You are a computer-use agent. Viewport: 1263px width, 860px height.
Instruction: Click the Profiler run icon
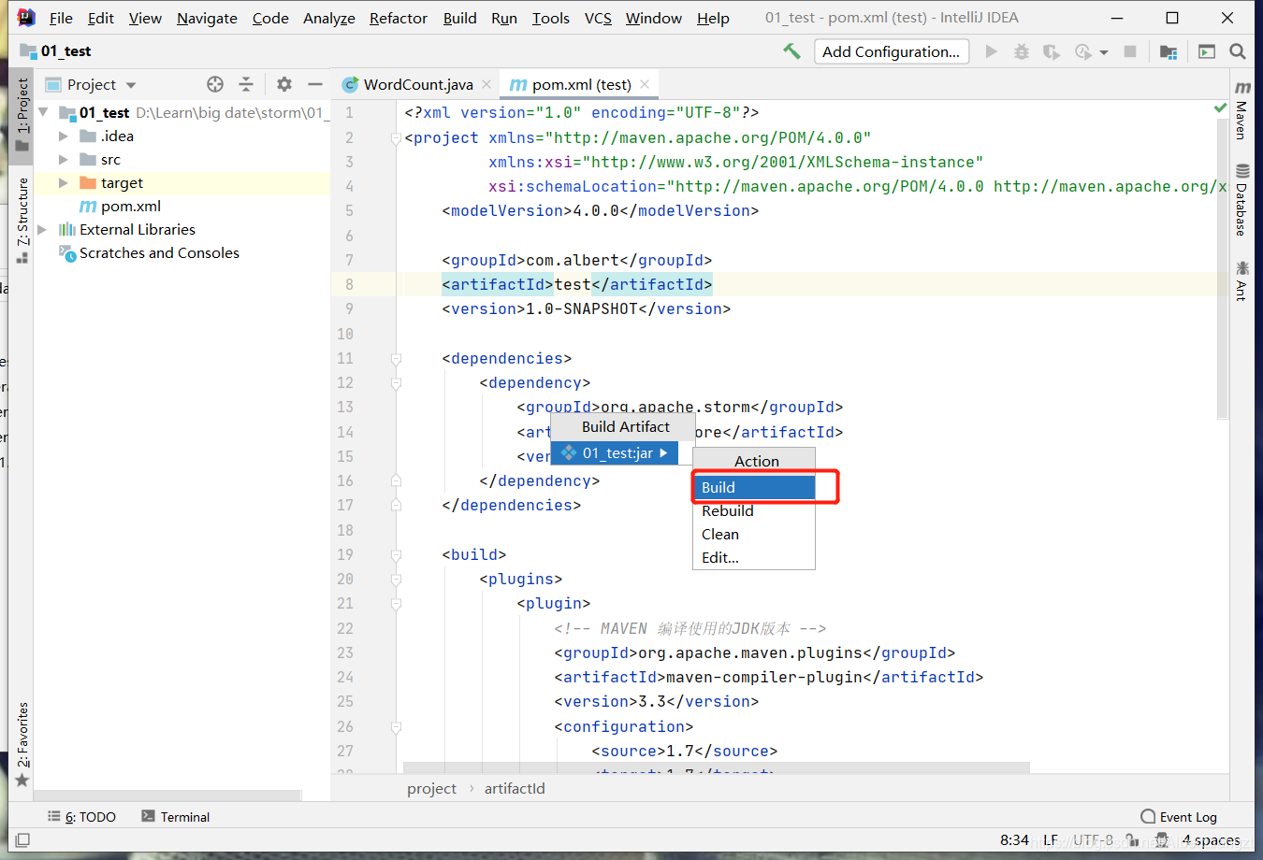click(1083, 51)
